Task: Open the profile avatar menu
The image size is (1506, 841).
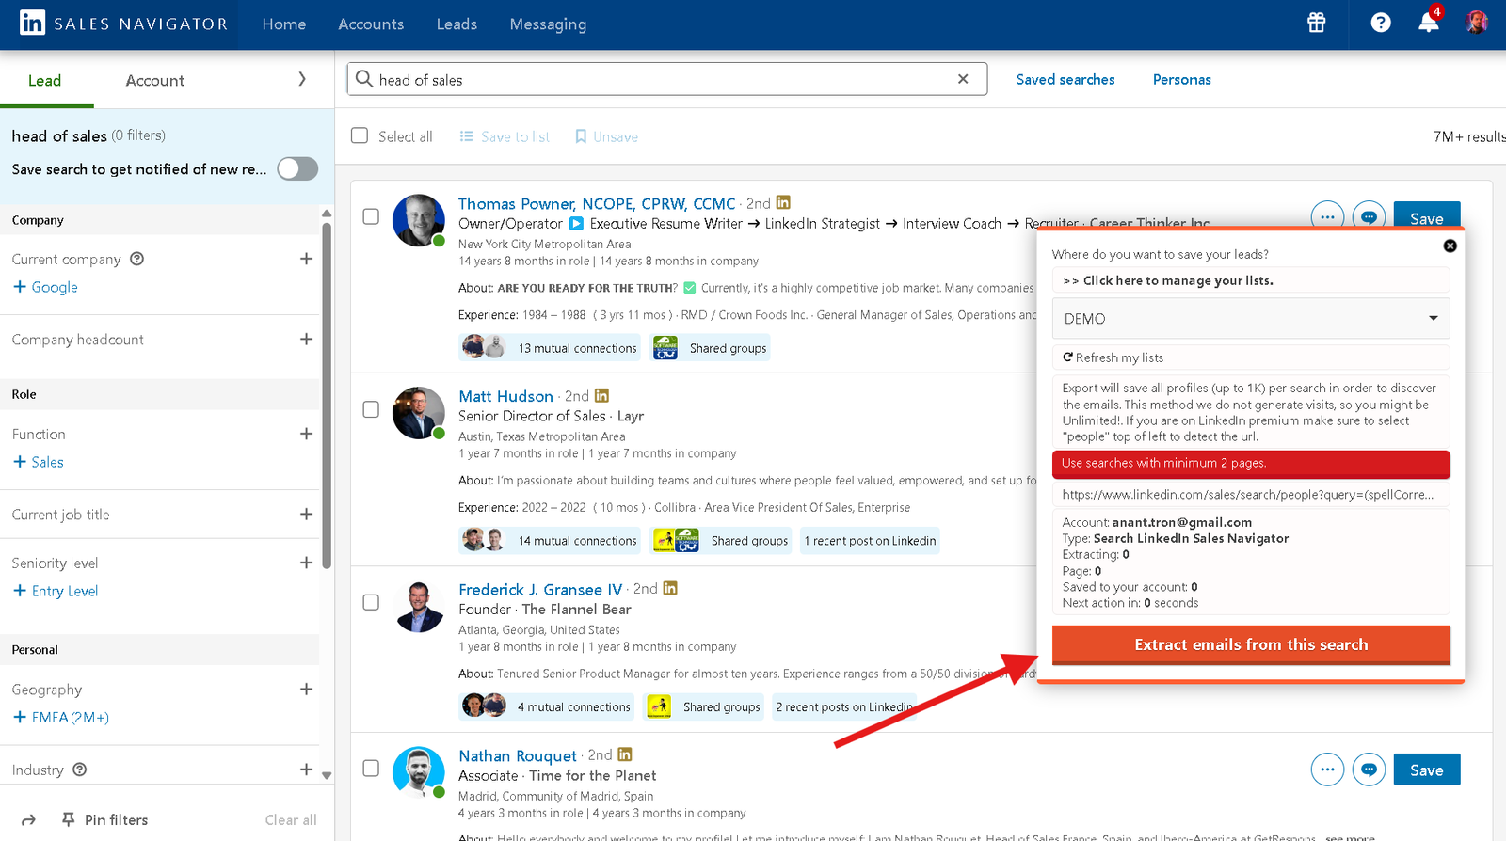Action: 1476,22
